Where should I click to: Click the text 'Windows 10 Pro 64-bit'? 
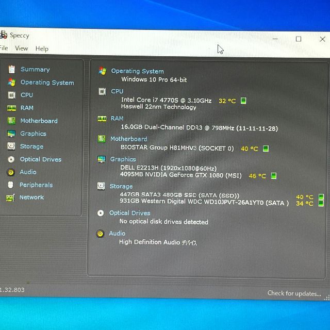tap(154, 79)
